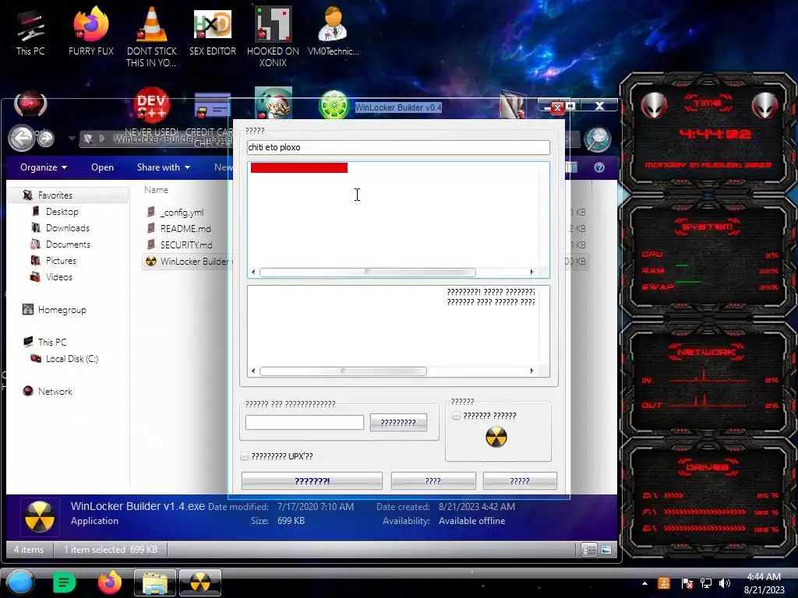Select Videos in navigation pane
This screenshot has height=598, width=798.
59,276
